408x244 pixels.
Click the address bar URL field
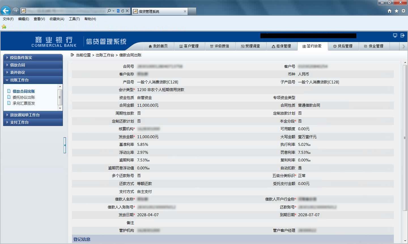click(x=66, y=11)
